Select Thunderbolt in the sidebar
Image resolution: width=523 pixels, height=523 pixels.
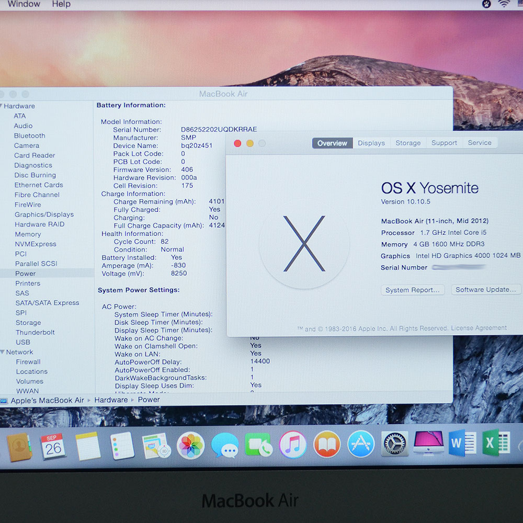[35, 332]
